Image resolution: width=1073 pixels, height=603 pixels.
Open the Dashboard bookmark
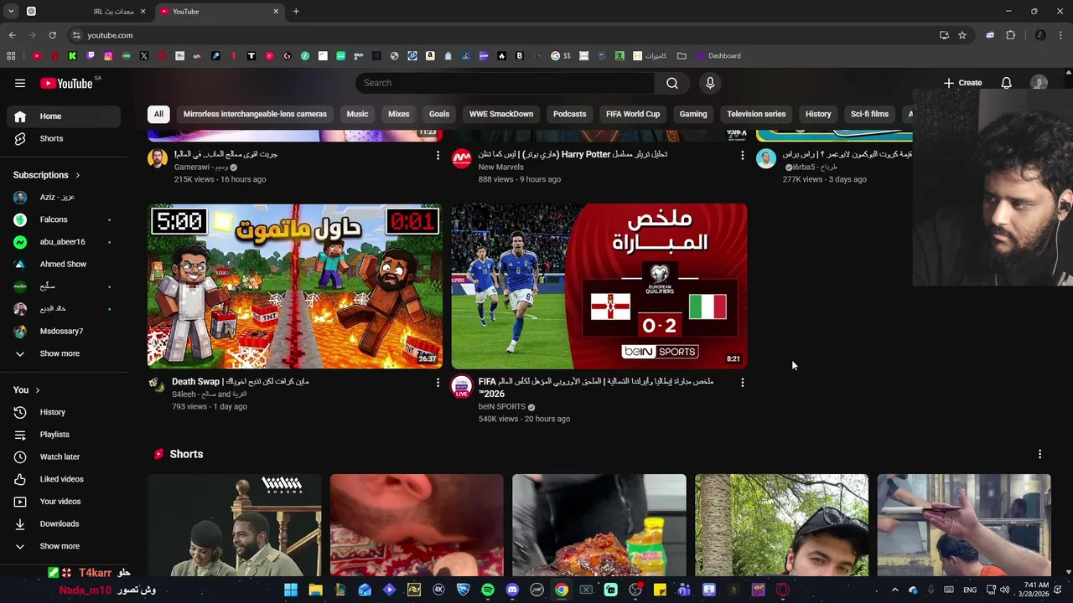(718, 56)
